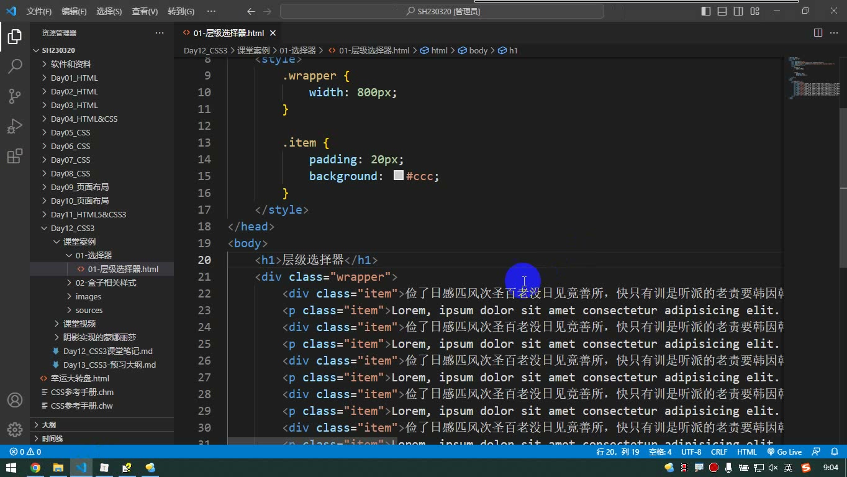The width and height of the screenshot is (847, 477).
Task: Click the CRLF end of line setting
Action: [x=719, y=452]
